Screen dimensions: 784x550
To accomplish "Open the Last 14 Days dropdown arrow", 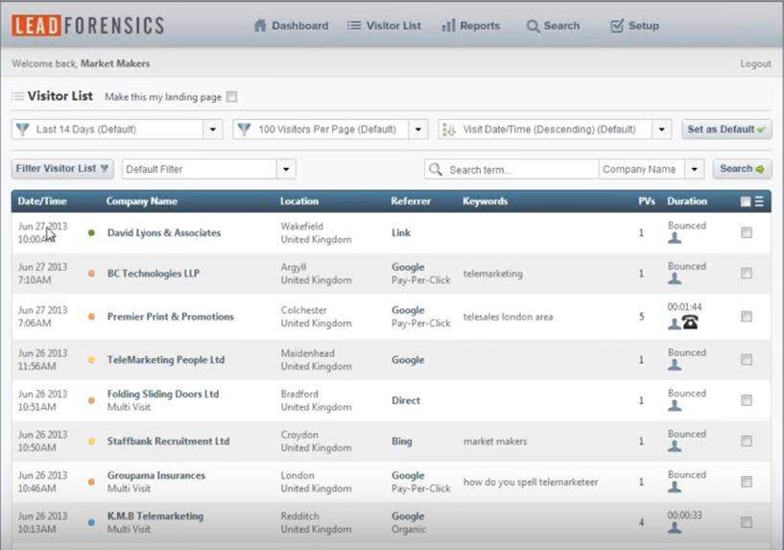I will tap(212, 130).
